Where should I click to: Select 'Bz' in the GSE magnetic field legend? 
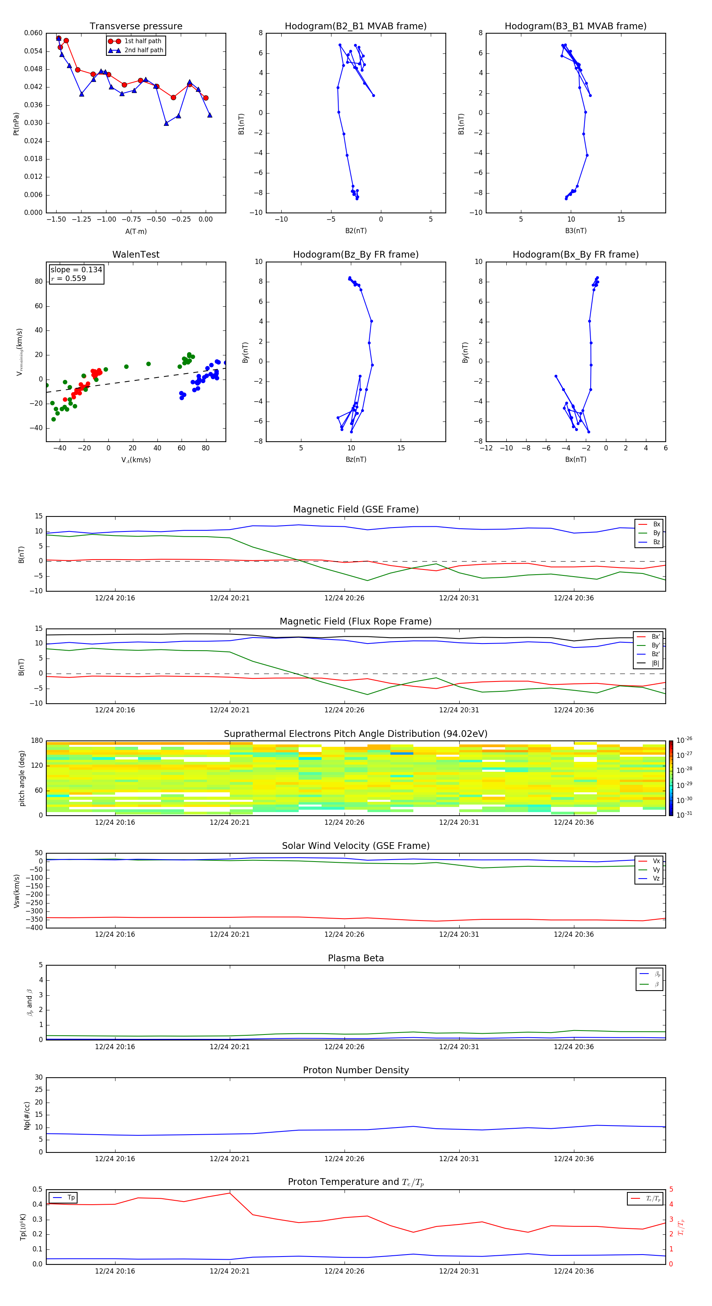(x=650, y=542)
